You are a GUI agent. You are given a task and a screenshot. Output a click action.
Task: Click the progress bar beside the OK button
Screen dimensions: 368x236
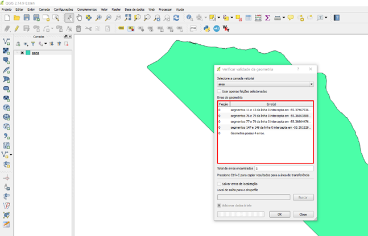click(x=241, y=214)
